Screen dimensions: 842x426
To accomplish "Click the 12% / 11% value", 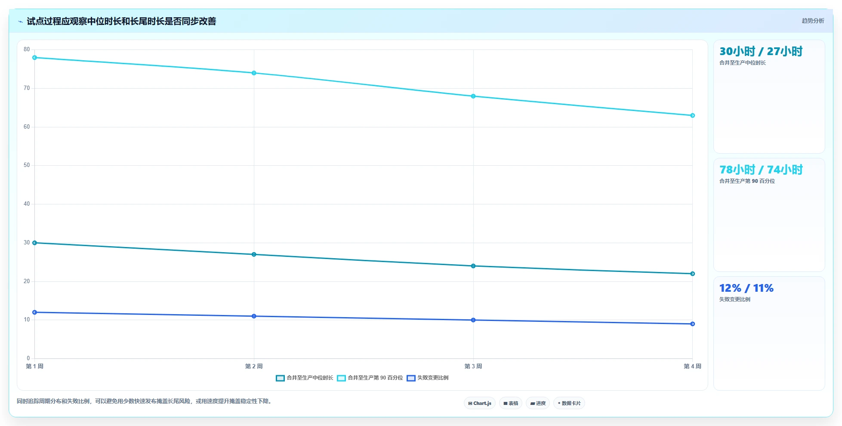I will coord(746,288).
